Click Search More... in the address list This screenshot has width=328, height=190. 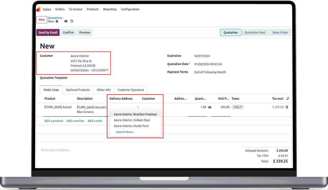click(125, 132)
